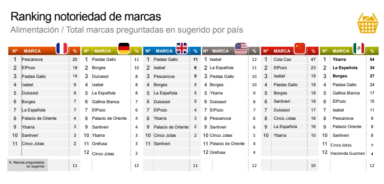Click the green % header in Mexico table
Image resolution: width=384 pixels, height=184 pixels.
(x=372, y=51)
